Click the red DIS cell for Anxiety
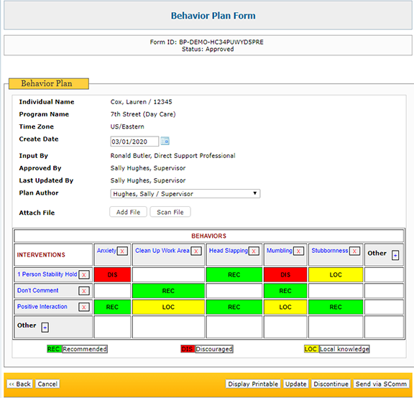The image size is (414, 398). point(112,274)
